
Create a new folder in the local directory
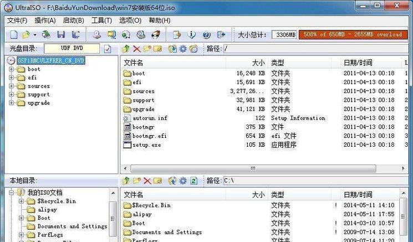click(x=137, y=181)
